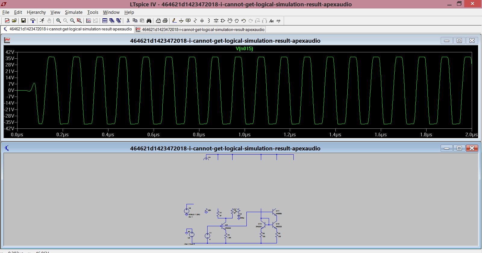482x253 pixels.
Task: Switch to the schematic document tab
Action: [x=67, y=29]
